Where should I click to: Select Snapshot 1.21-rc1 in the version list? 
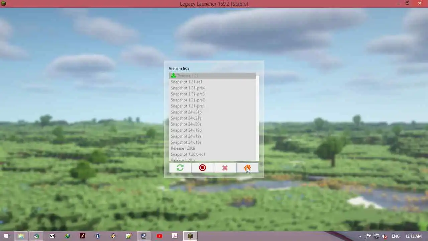(212, 82)
